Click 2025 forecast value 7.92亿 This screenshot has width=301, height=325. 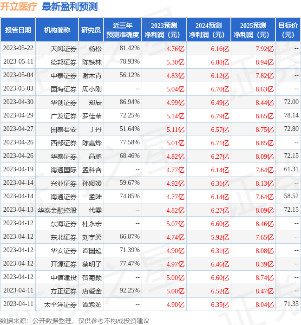[264, 49]
